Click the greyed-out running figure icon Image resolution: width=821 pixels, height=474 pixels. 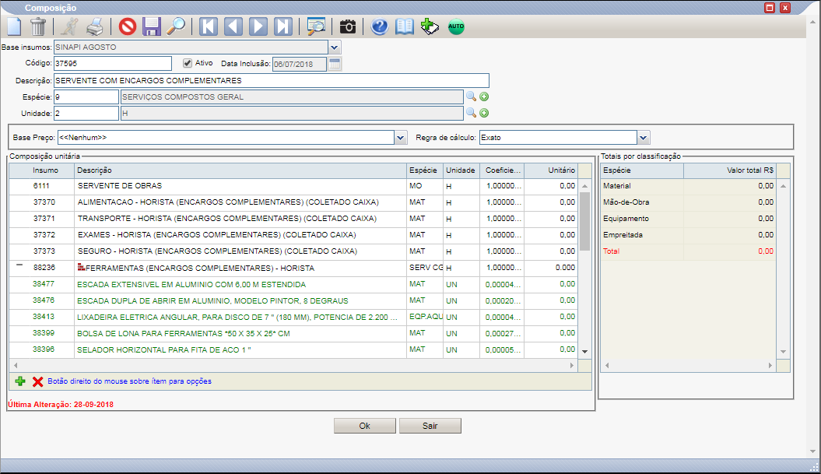tap(69, 26)
